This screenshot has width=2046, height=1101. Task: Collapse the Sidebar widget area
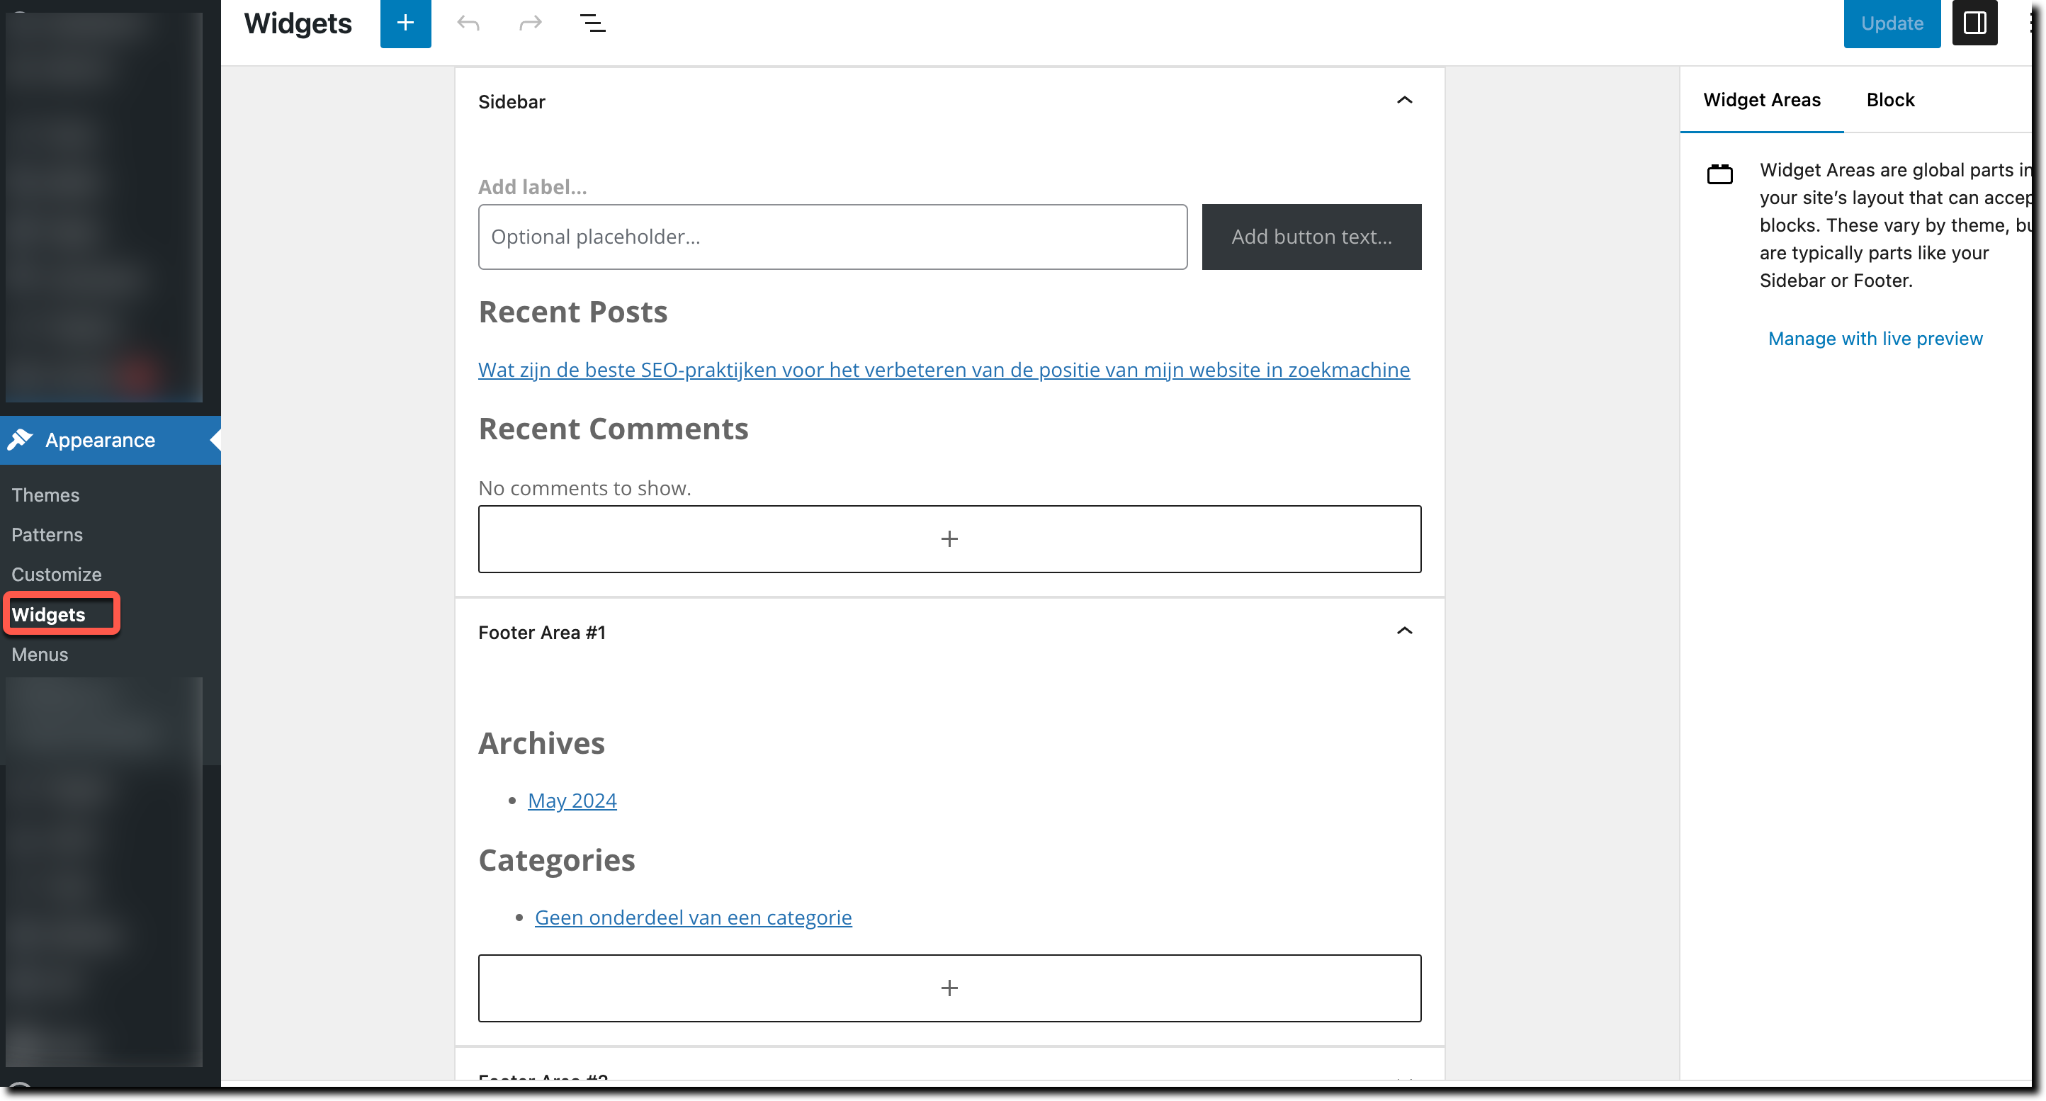click(1404, 101)
